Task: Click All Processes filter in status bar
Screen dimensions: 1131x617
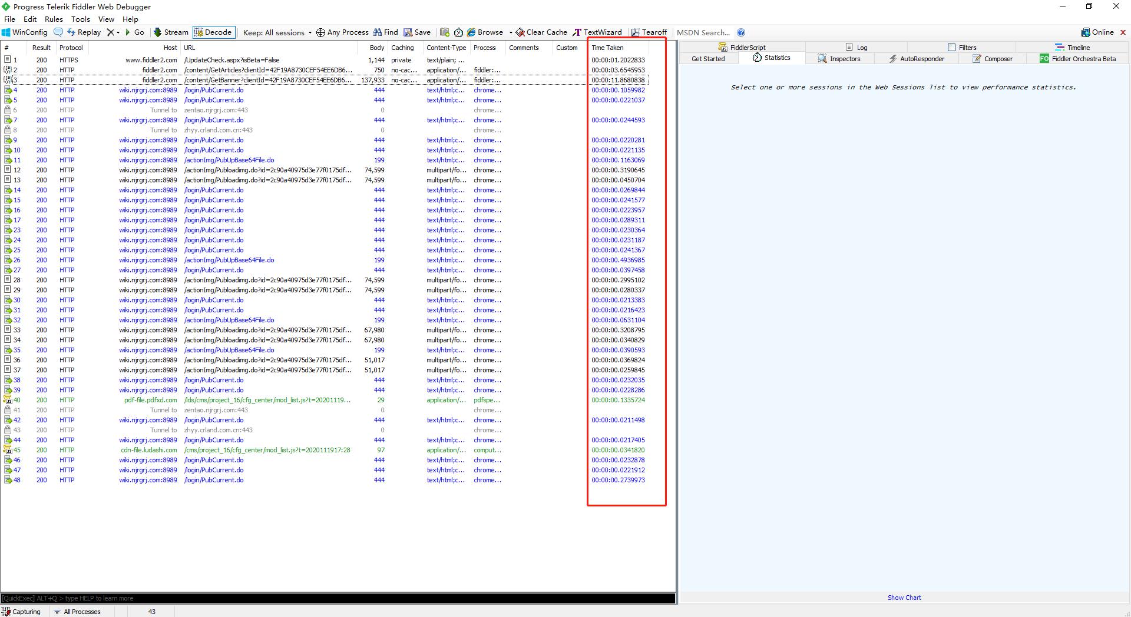Action: click(x=77, y=612)
